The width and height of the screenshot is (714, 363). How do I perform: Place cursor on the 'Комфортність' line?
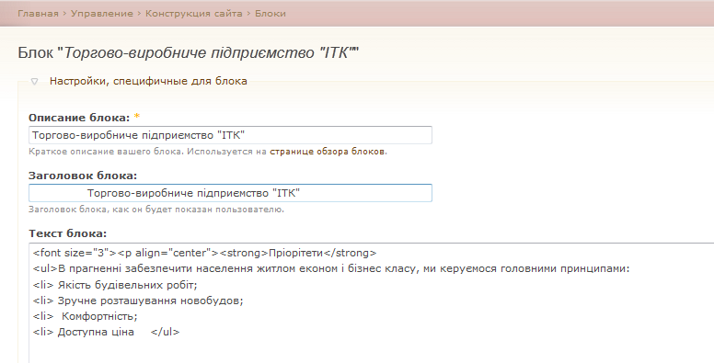point(86,316)
